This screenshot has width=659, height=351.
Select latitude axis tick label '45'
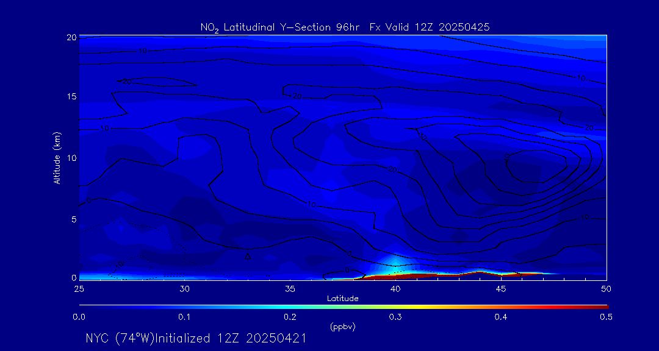tap(500, 288)
